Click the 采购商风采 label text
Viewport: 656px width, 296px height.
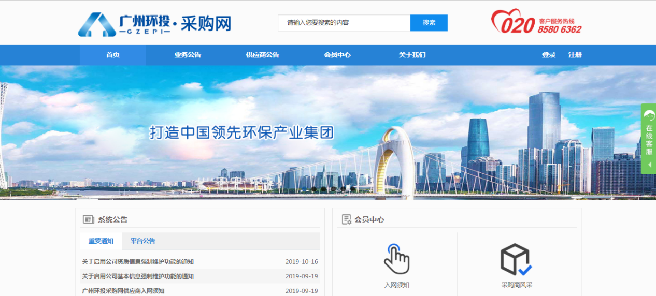[517, 285]
